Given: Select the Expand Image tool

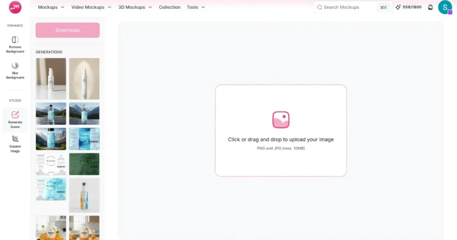Looking at the screenshot, I should (x=15, y=144).
